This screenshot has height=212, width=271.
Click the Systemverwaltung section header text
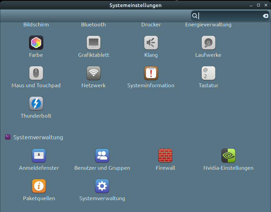point(38,137)
